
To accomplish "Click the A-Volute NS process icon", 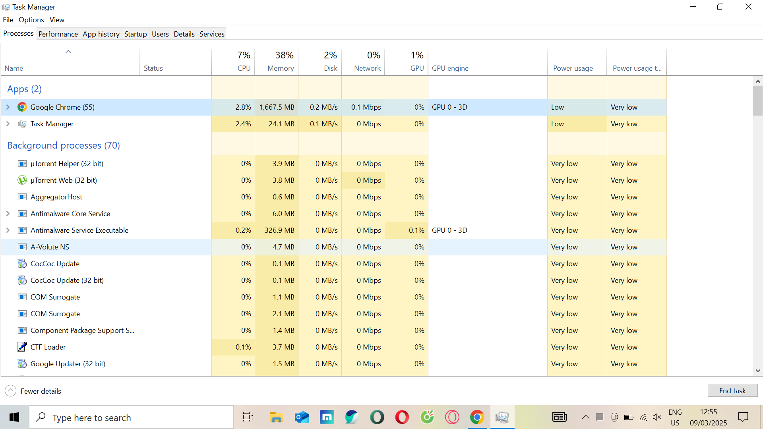I will [22, 247].
